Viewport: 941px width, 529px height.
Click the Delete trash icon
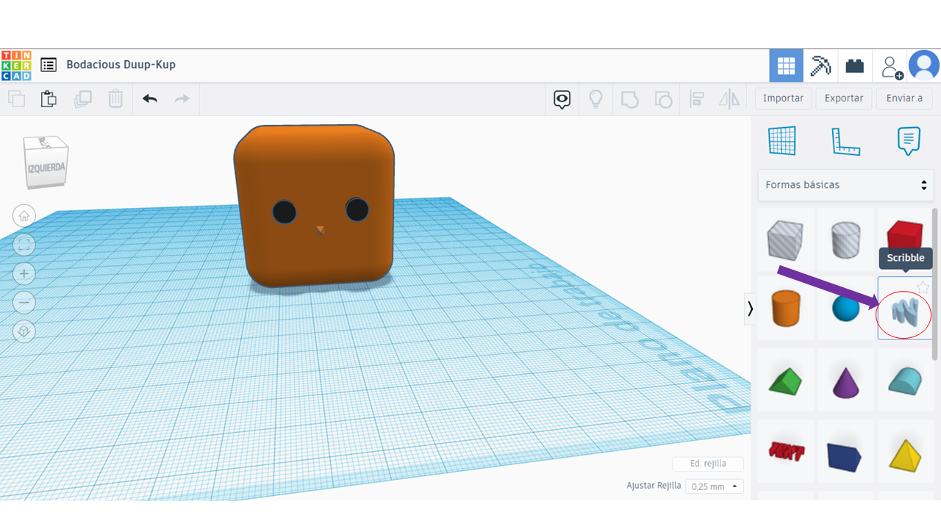click(x=115, y=98)
